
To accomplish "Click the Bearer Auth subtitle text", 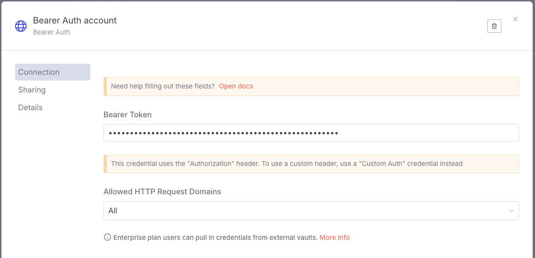I will (51, 32).
